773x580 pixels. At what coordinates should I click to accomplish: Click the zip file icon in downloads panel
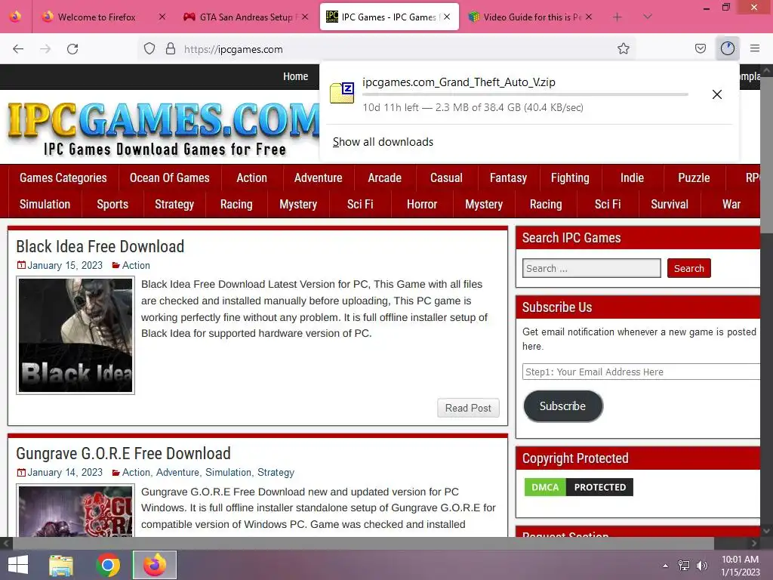pos(342,93)
